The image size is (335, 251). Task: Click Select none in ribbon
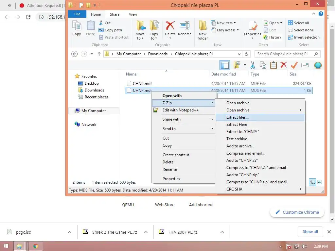(301, 30)
